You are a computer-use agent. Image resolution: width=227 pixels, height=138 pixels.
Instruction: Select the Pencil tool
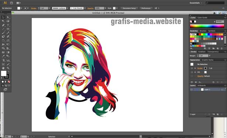8,33
